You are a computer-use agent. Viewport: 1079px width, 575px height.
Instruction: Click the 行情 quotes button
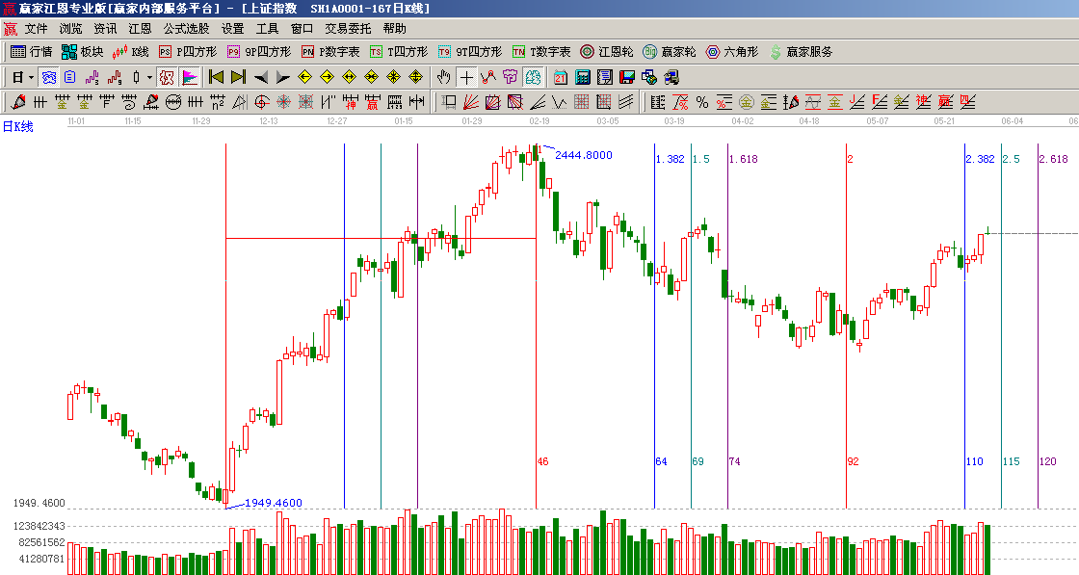[x=31, y=52]
